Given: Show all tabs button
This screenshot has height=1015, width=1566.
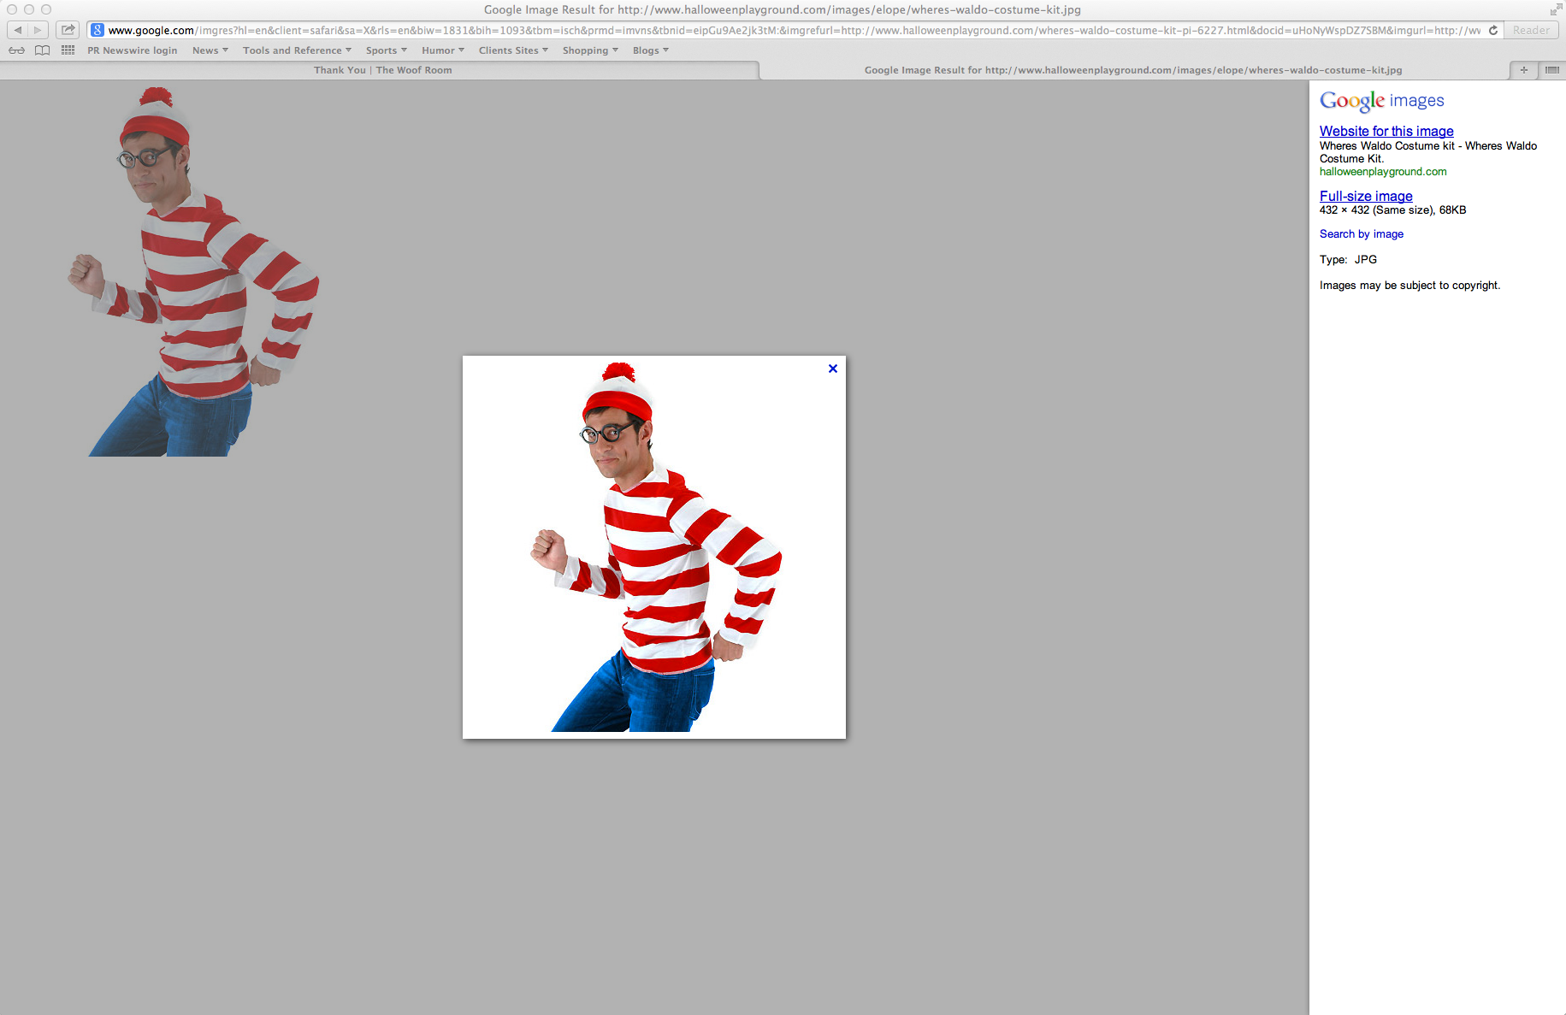Looking at the screenshot, I should tap(1552, 70).
